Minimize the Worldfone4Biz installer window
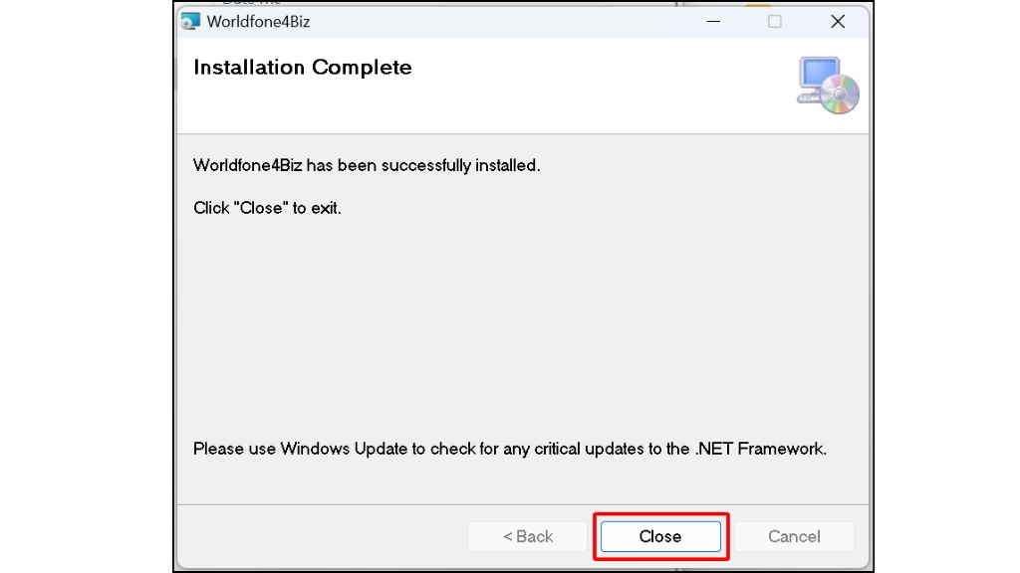This screenshot has height=573, width=1020. [713, 22]
